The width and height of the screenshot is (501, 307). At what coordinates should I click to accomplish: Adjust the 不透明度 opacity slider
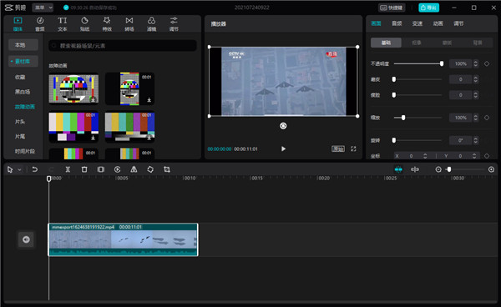click(x=418, y=63)
